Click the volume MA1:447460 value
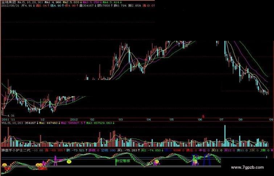This screenshot has height=176, width=274. [x=49, y=123]
